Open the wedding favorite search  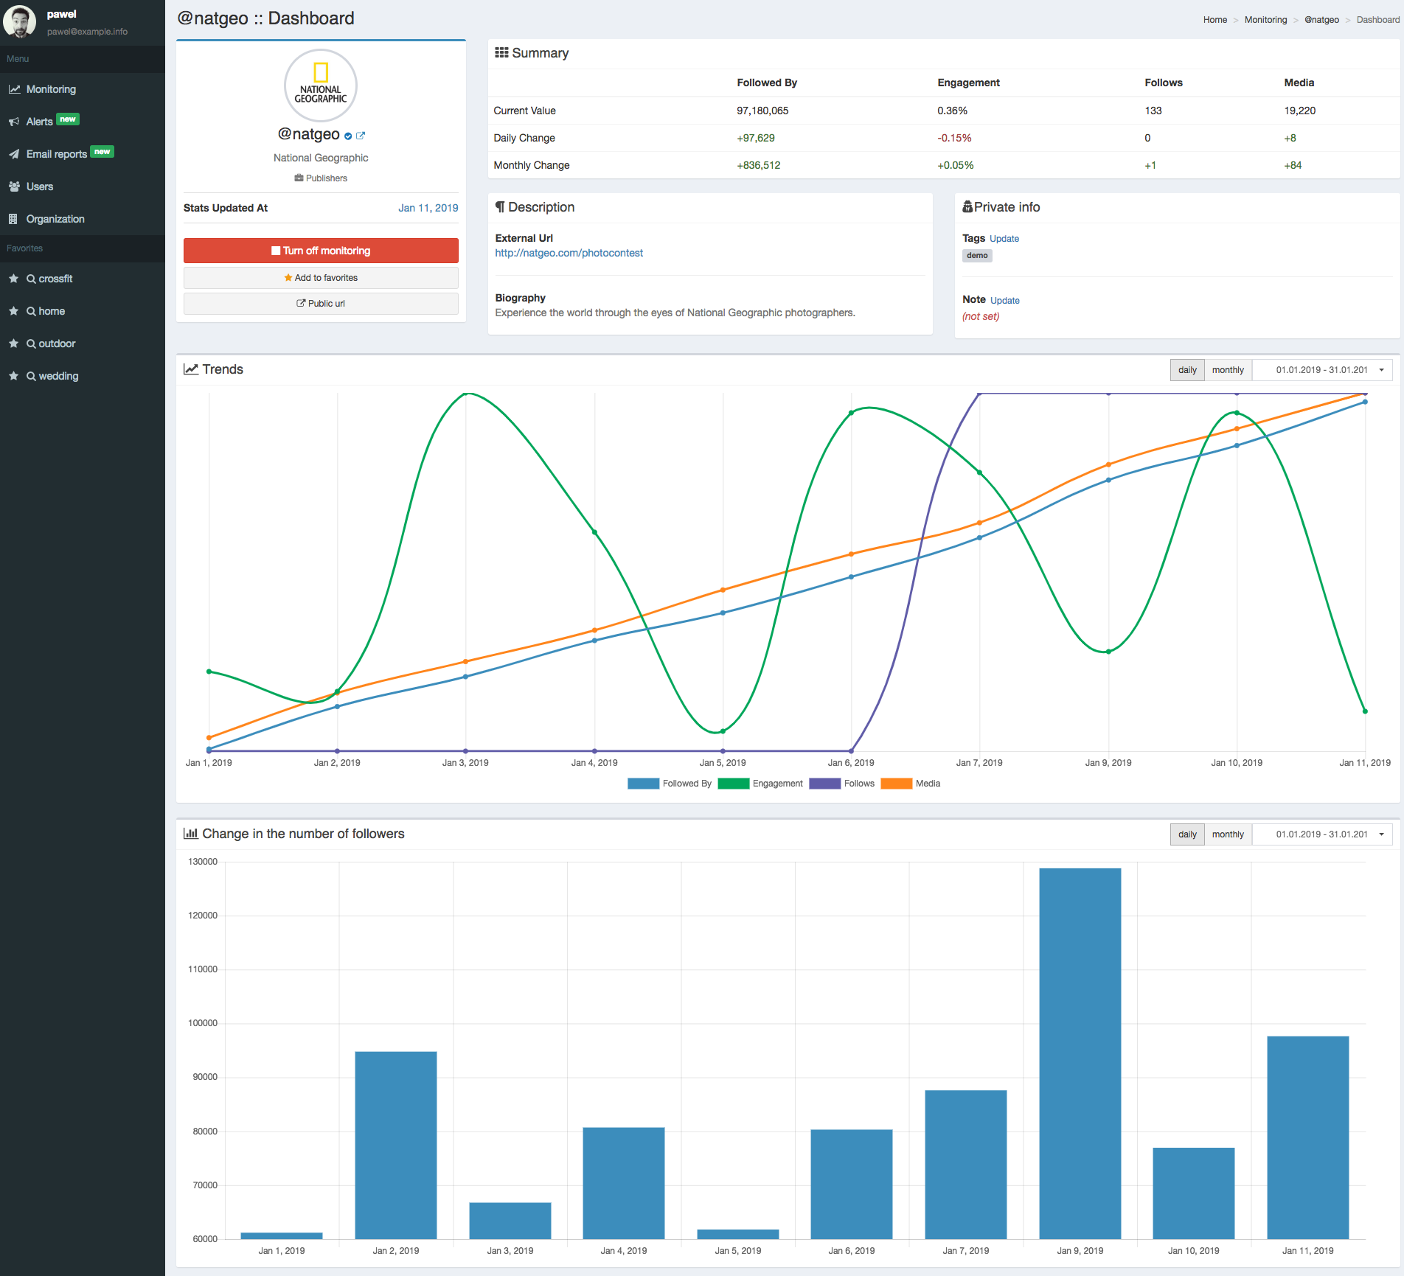[x=58, y=376]
